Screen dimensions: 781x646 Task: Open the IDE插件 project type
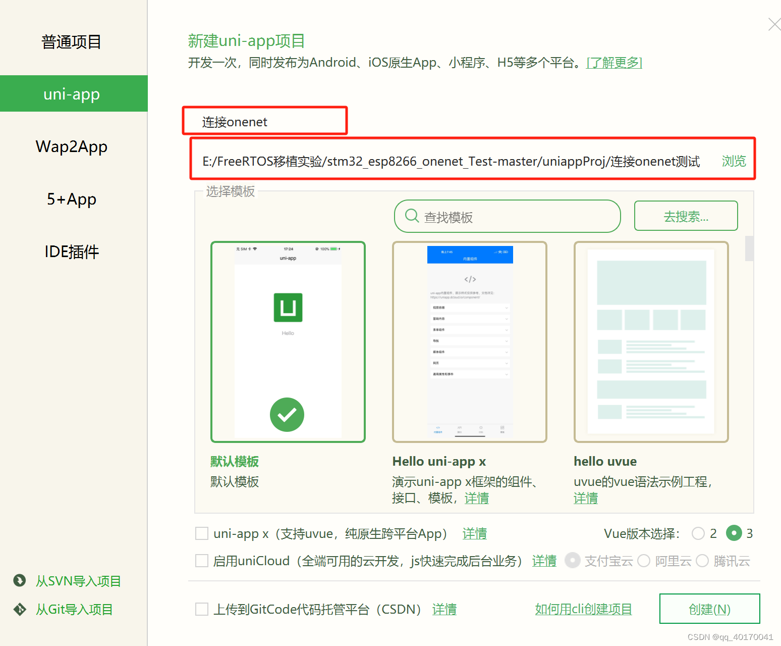coord(71,252)
